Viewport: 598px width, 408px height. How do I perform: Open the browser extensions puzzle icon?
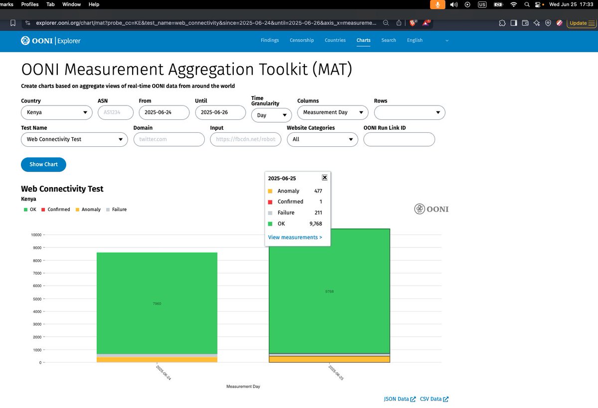501,23
